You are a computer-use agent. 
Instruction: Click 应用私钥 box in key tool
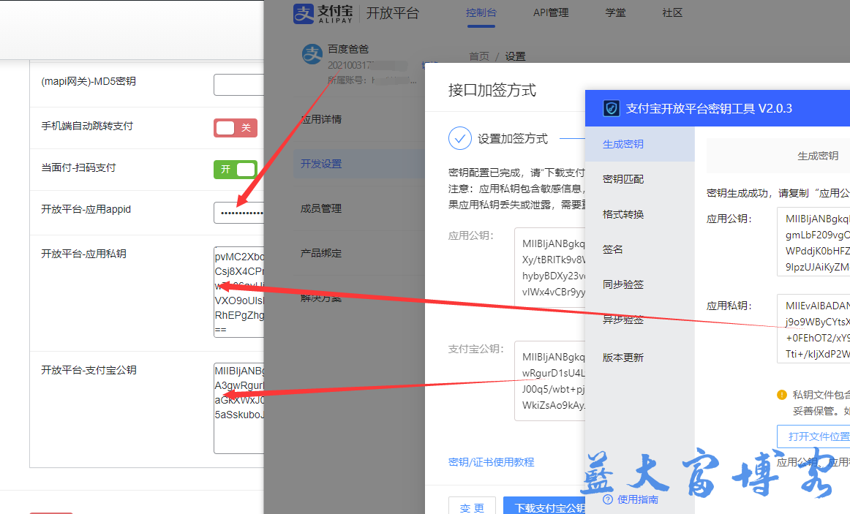point(813,329)
